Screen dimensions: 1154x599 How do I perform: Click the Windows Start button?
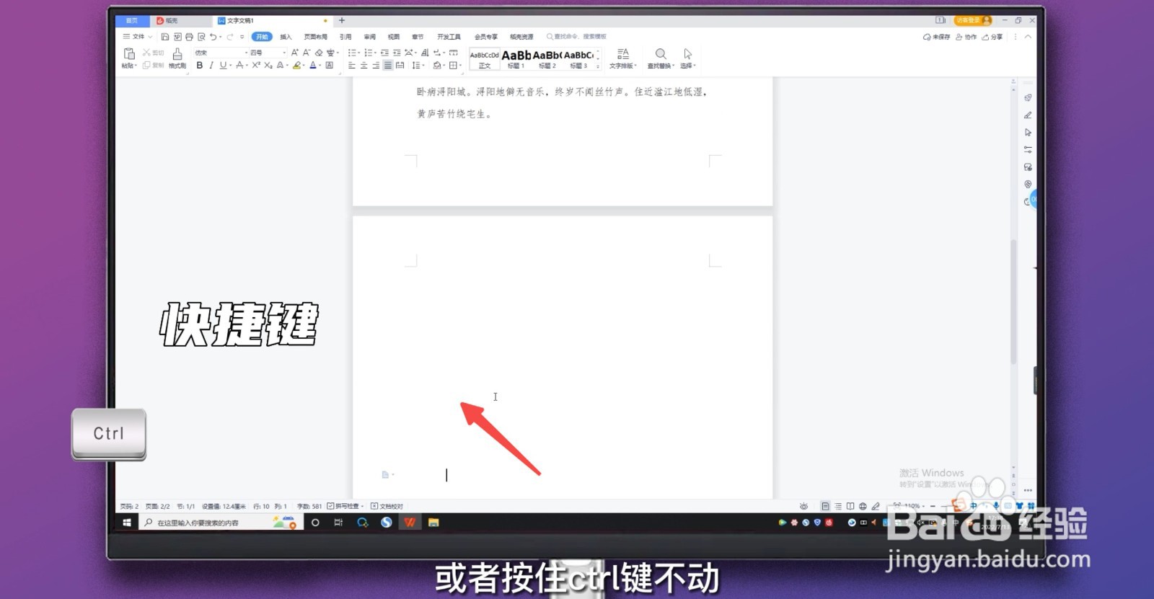[x=127, y=523]
